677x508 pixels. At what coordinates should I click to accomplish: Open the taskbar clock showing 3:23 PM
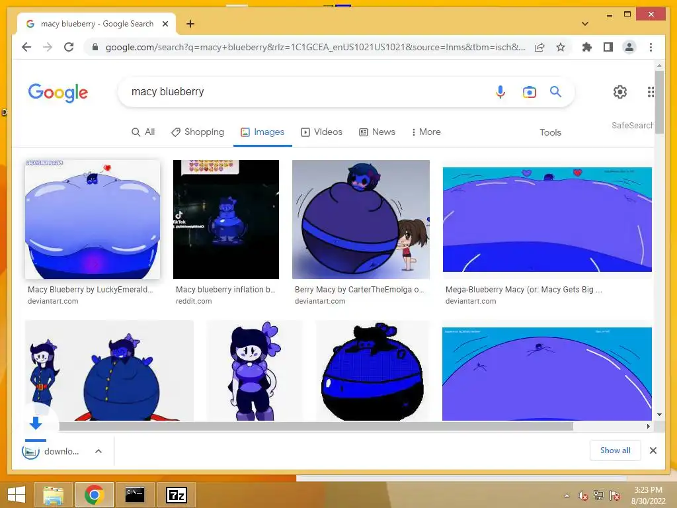click(648, 495)
